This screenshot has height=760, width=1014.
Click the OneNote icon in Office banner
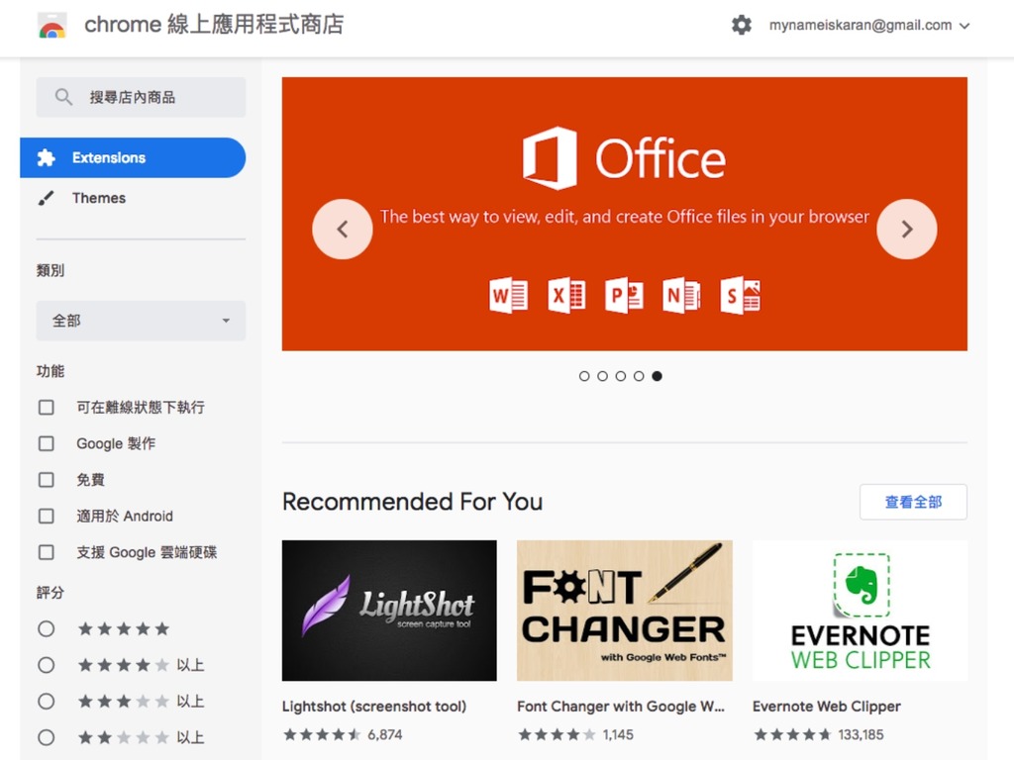pos(681,295)
